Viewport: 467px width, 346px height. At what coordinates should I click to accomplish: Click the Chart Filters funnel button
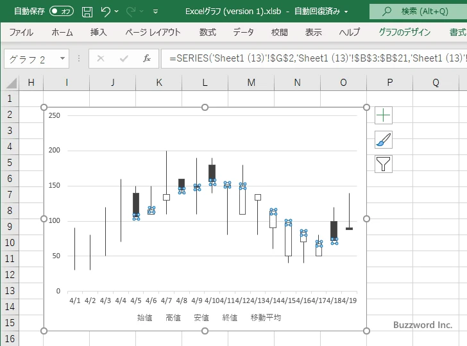[x=384, y=164]
